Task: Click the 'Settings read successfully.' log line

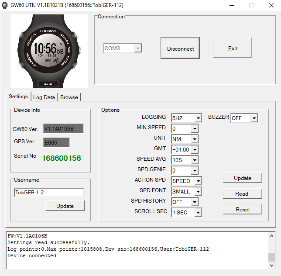Action: click(48, 242)
